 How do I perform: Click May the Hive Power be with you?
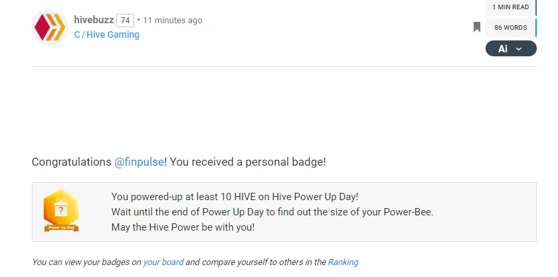coord(183,227)
